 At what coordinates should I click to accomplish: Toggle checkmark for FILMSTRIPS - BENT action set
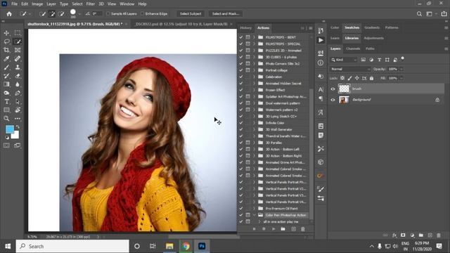[x=241, y=37]
